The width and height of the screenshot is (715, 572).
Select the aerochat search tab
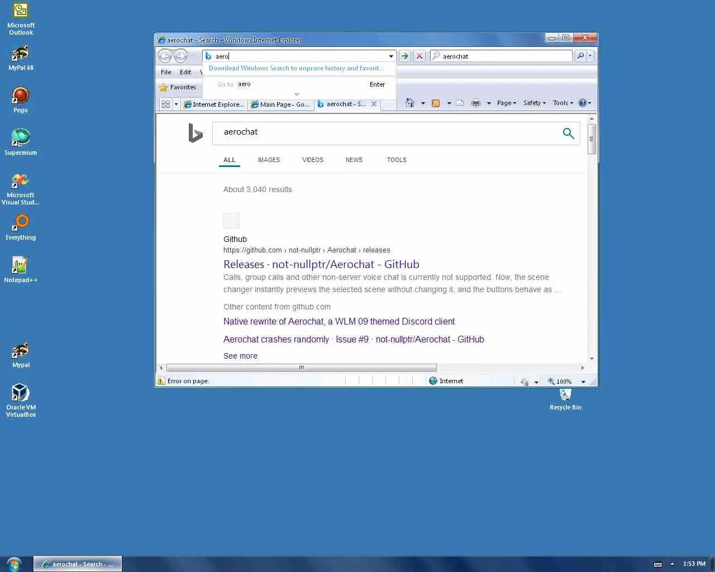click(341, 104)
